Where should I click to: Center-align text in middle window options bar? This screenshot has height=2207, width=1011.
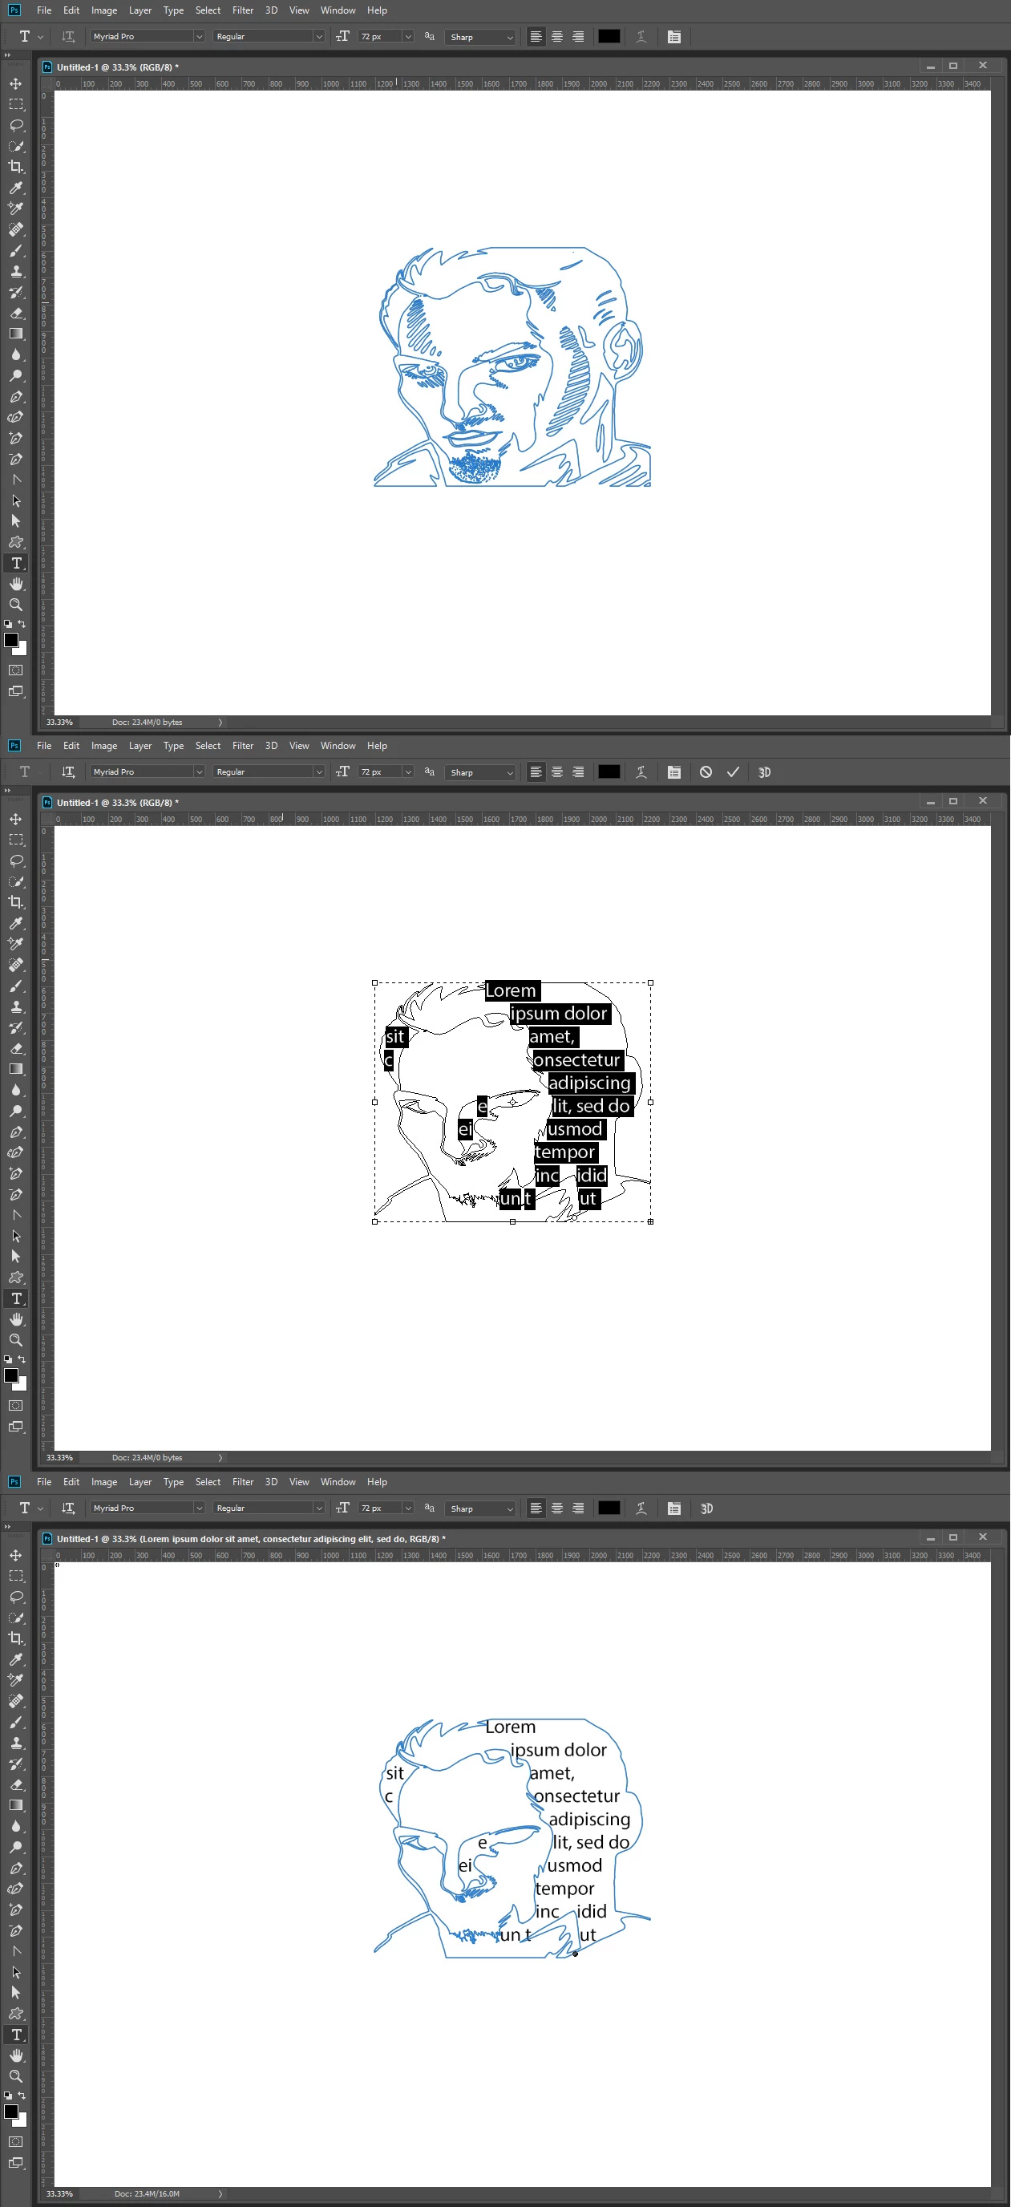pyautogui.click(x=557, y=772)
